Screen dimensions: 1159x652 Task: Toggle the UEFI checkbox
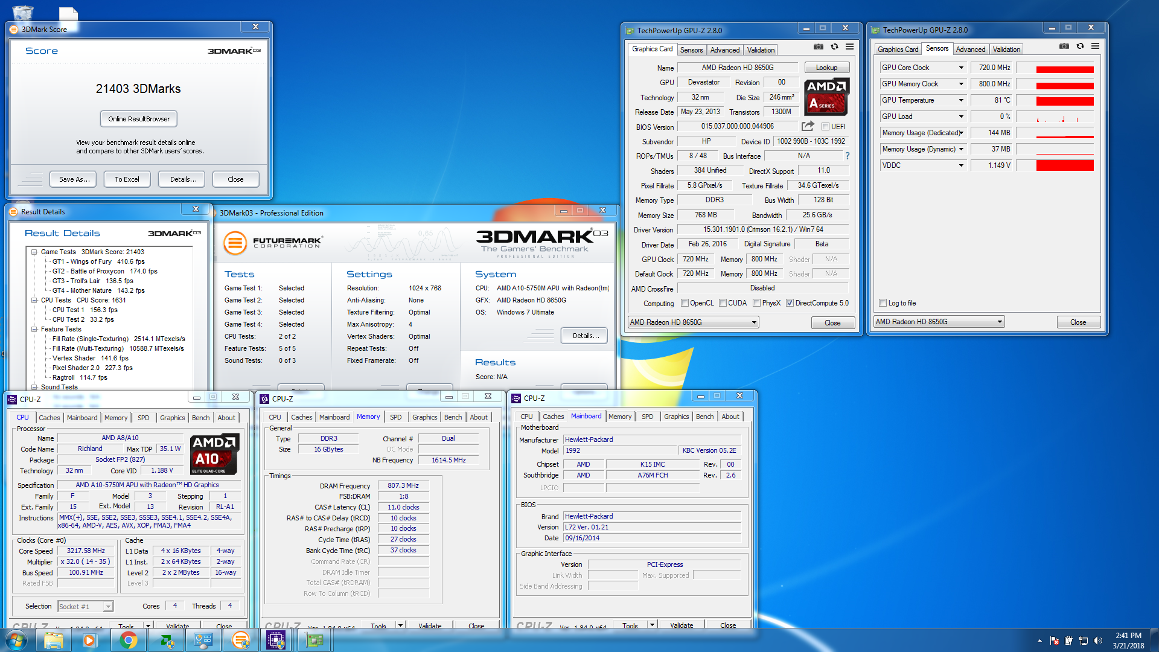(825, 127)
